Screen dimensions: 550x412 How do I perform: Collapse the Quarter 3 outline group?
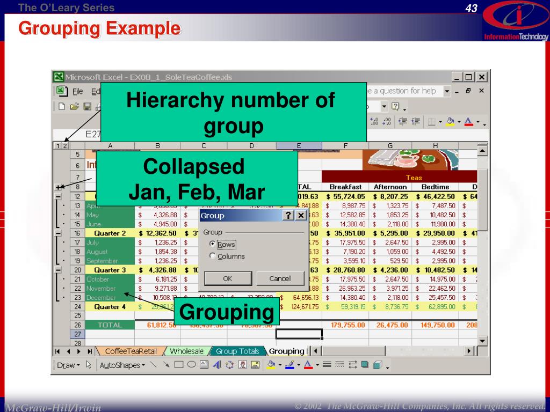point(58,270)
